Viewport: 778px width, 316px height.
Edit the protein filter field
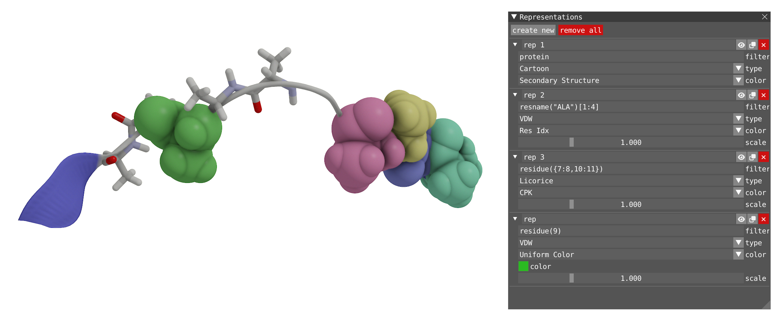(x=631, y=57)
